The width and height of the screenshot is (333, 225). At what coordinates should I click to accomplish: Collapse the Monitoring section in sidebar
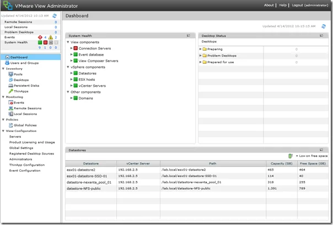(3, 97)
